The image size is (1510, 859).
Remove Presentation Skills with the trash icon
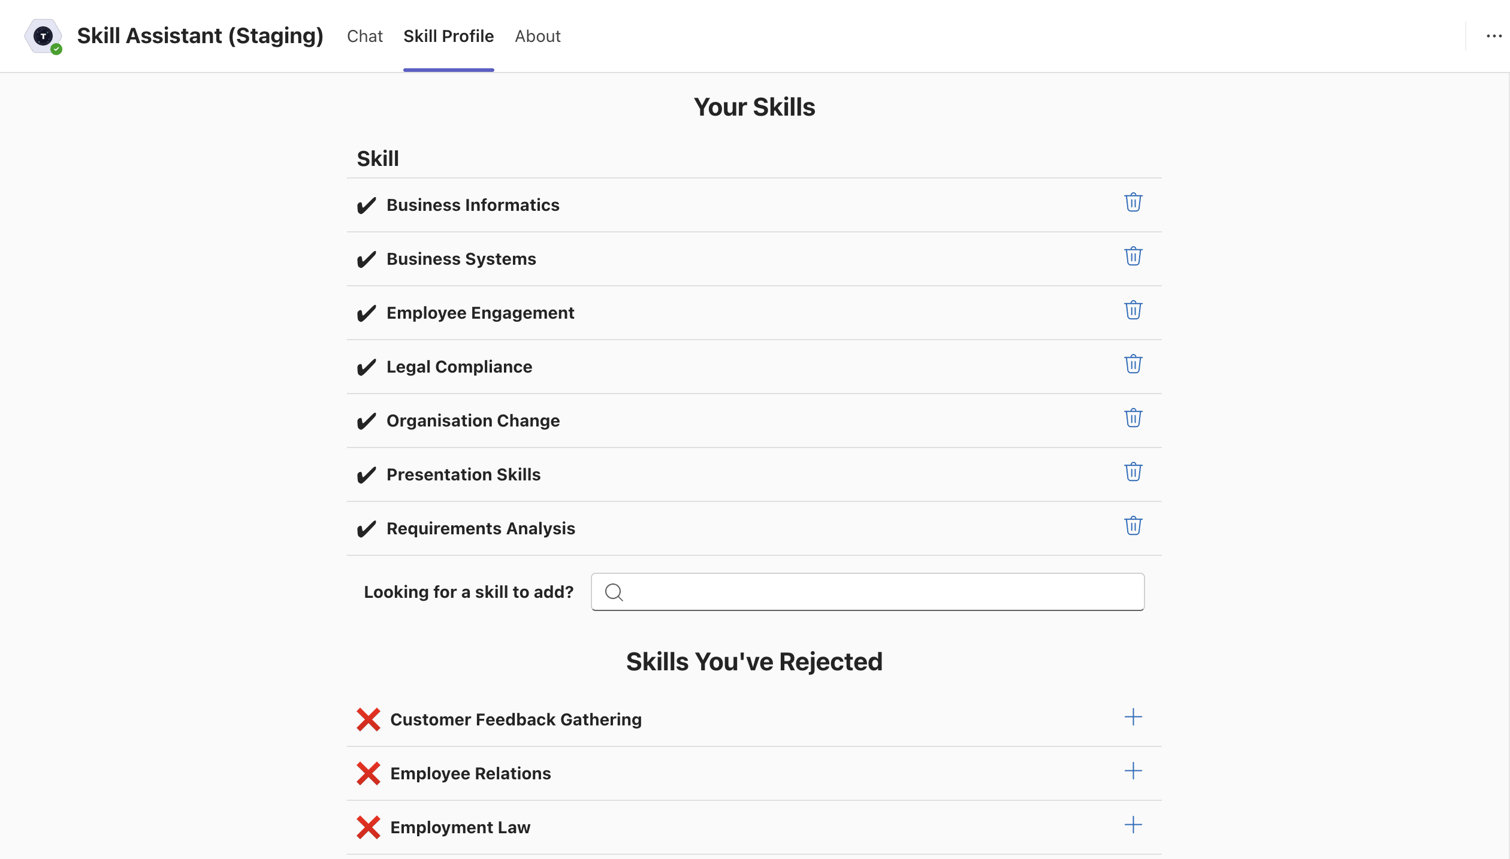[1133, 472]
